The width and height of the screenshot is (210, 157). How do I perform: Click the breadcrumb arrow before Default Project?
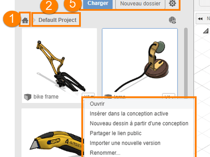point(34,20)
